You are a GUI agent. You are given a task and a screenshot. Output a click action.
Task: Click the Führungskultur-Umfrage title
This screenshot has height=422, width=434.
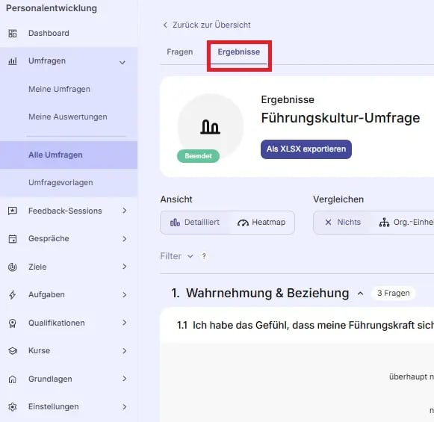coord(341,118)
